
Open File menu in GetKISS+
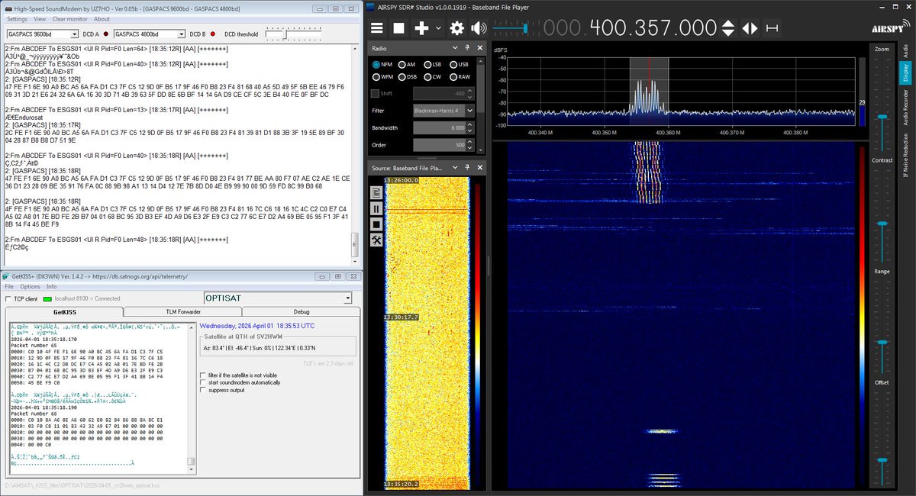pos(9,286)
